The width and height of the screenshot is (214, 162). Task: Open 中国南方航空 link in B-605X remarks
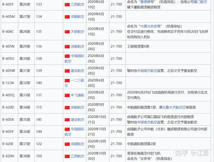[147, 122]
